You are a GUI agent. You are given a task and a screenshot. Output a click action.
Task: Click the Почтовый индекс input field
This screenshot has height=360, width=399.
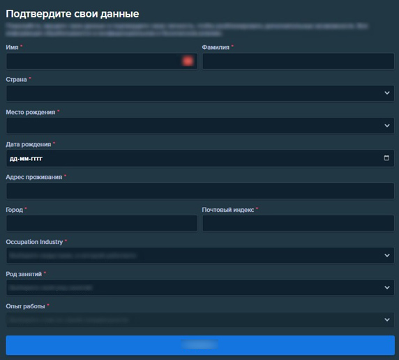click(299, 223)
